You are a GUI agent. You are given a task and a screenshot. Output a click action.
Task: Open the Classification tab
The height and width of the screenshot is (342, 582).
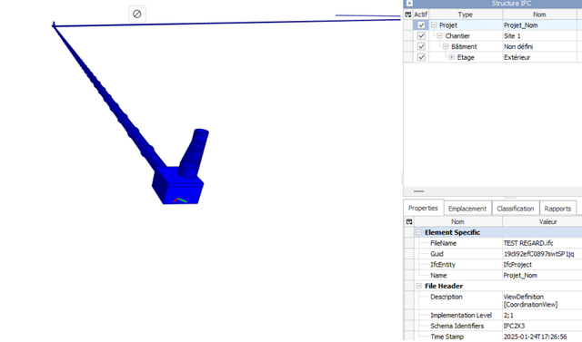516,209
